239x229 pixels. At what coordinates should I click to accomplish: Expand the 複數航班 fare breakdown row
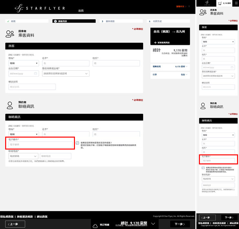(170, 66)
